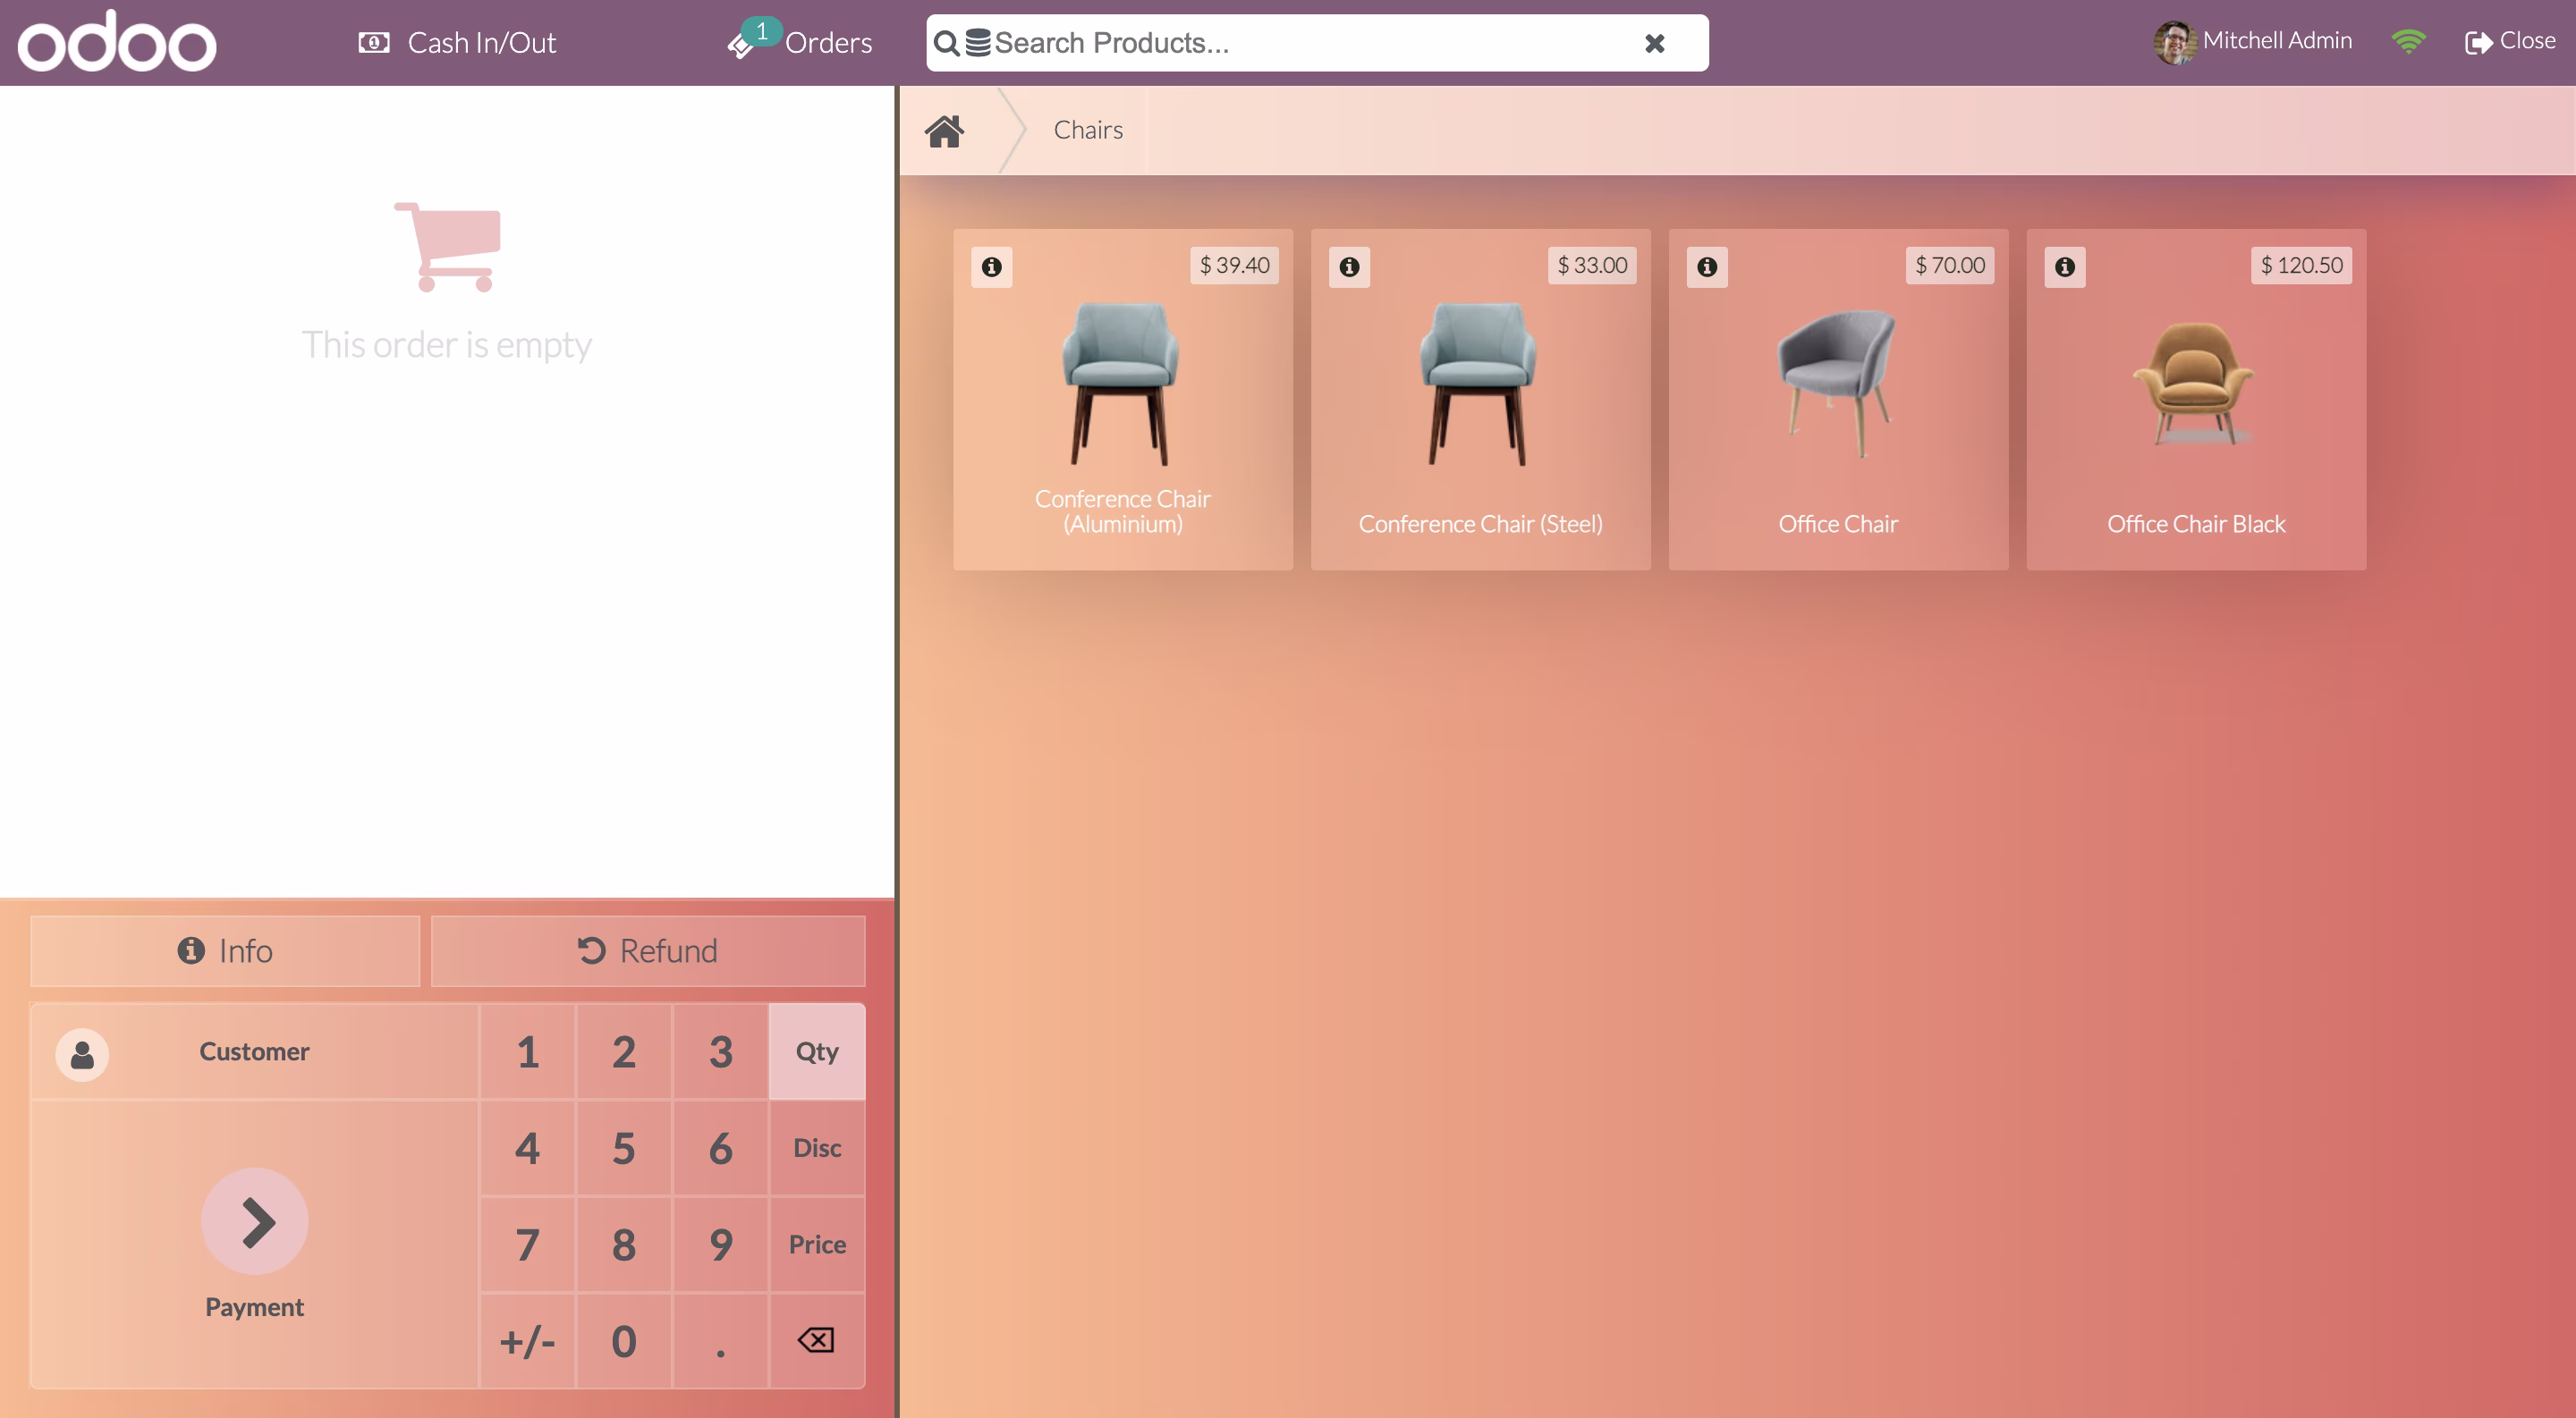Image resolution: width=2576 pixels, height=1418 pixels.
Task: Click the Conference Chair (Steel) label
Action: point(1480,524)
